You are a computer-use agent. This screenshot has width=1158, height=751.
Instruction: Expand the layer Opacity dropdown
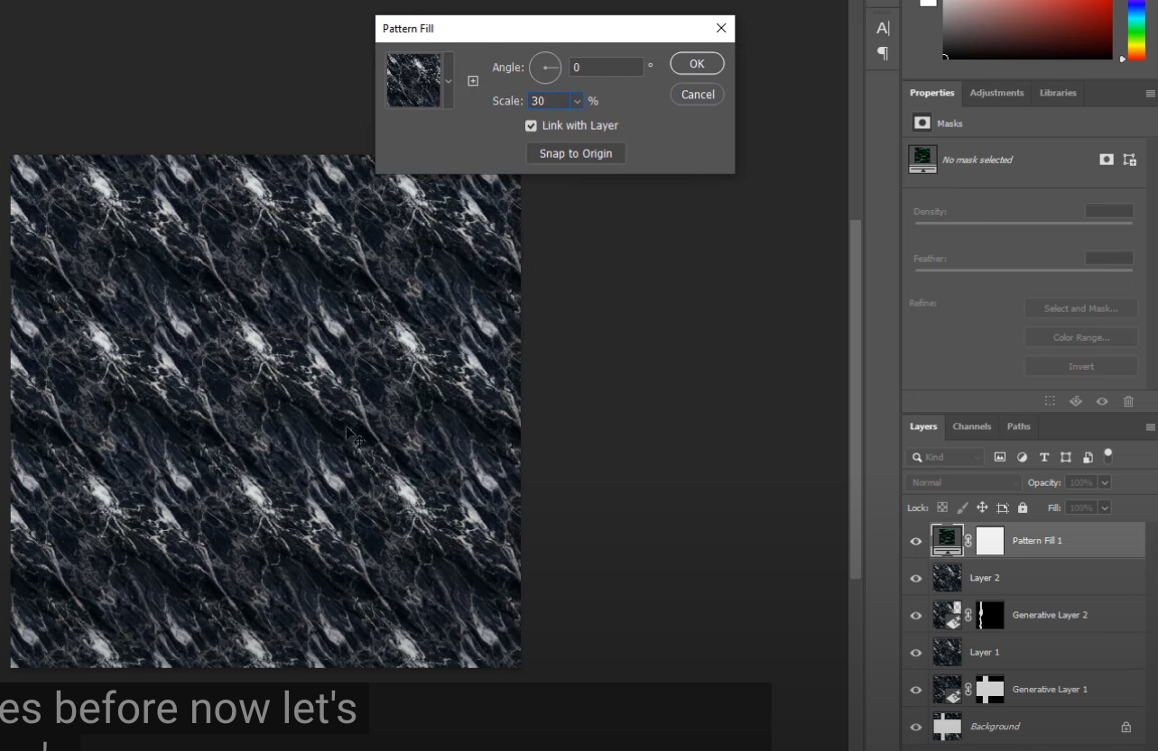1105,482
